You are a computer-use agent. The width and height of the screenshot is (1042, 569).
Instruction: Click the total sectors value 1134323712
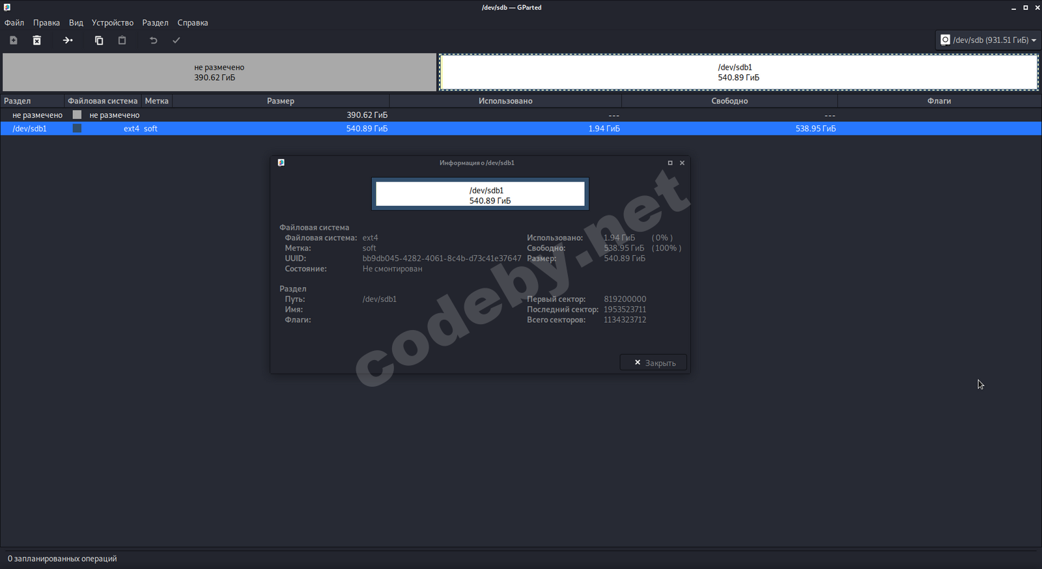click(625, 320)
